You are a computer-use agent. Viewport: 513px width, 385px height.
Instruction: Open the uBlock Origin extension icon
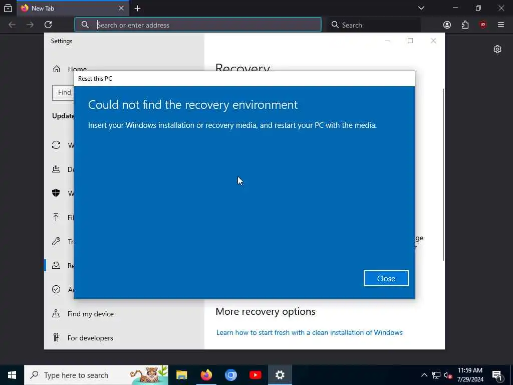(x=482, y=25)
